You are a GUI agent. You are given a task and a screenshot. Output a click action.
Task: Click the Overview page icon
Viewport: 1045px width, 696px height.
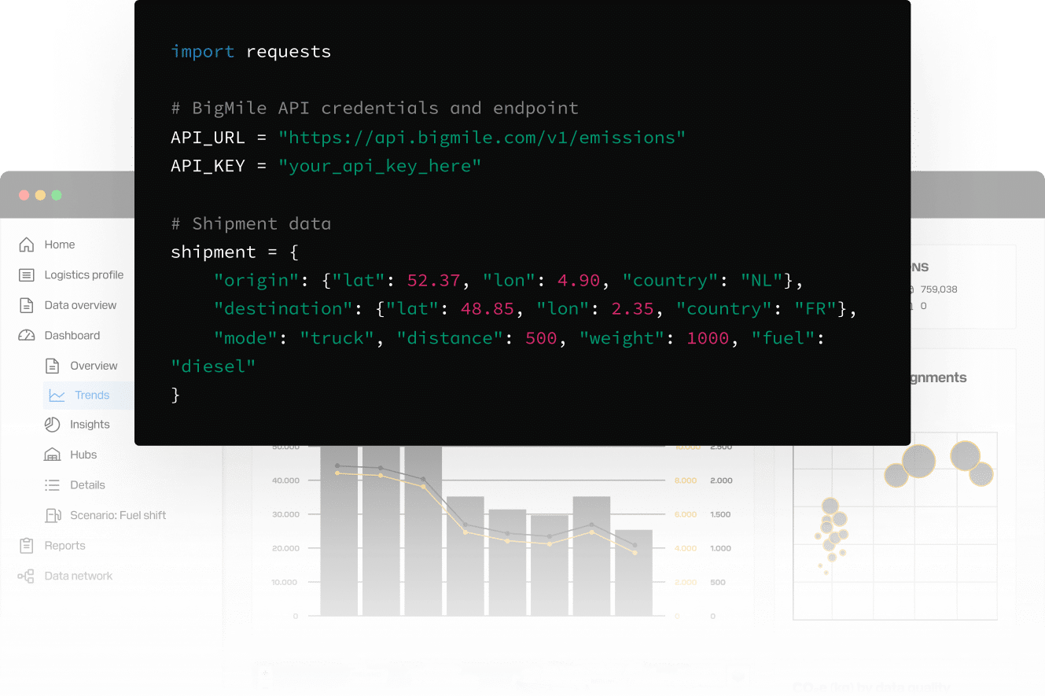(x=53, y=366)
